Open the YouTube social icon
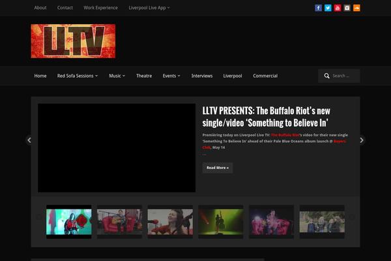391x261 pixels. 338,8
